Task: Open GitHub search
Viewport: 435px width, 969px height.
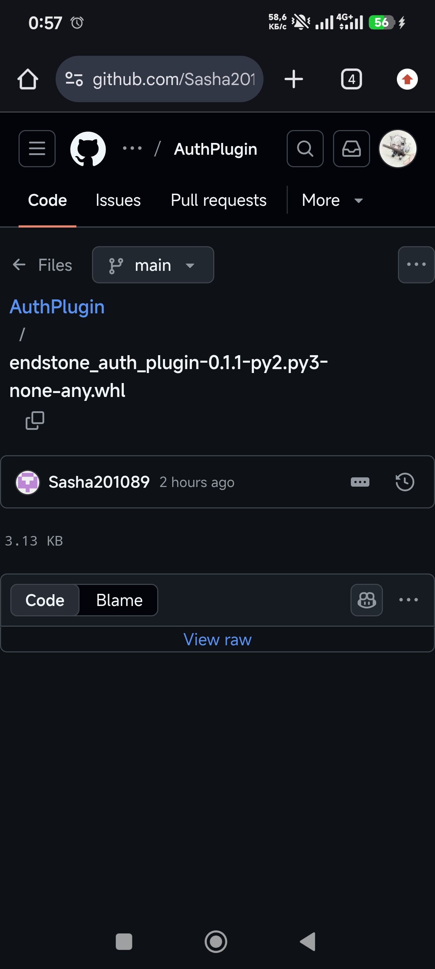Action: tap(305, 149)
